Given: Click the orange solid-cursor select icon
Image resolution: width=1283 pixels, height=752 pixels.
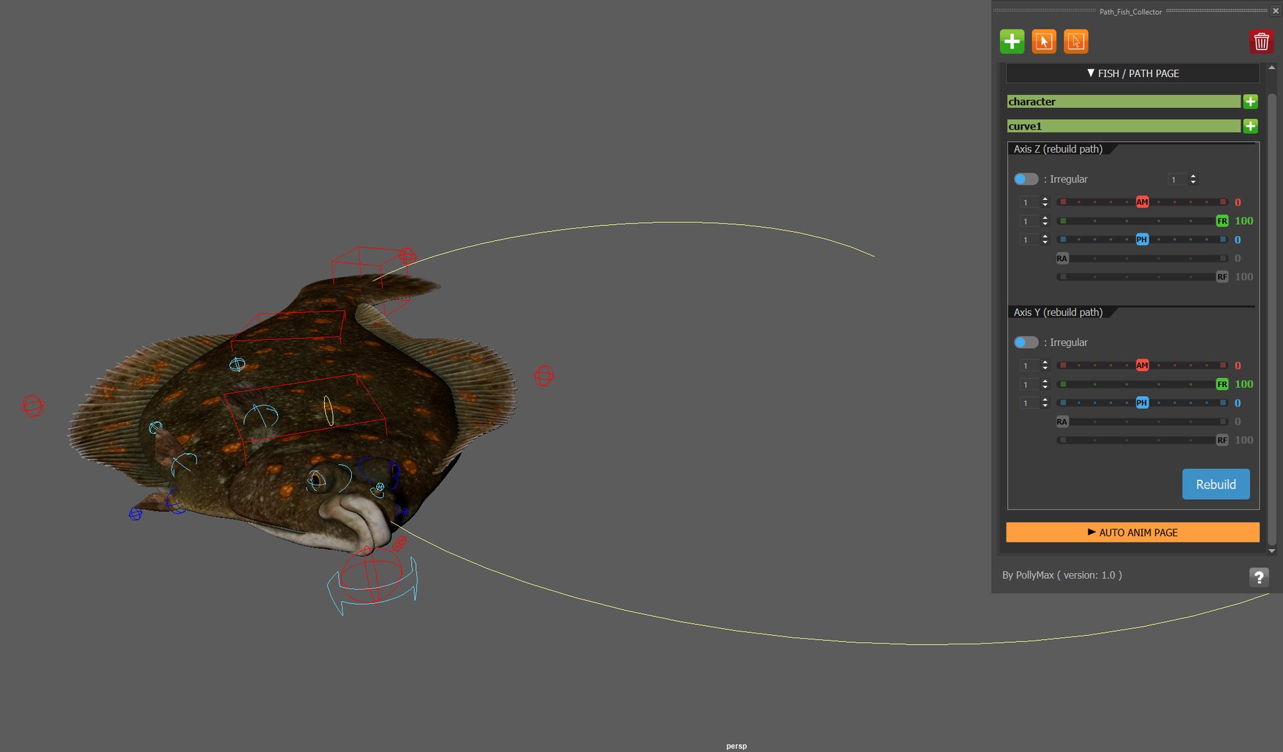Looking at the screenshot, I should point(1044,42).
